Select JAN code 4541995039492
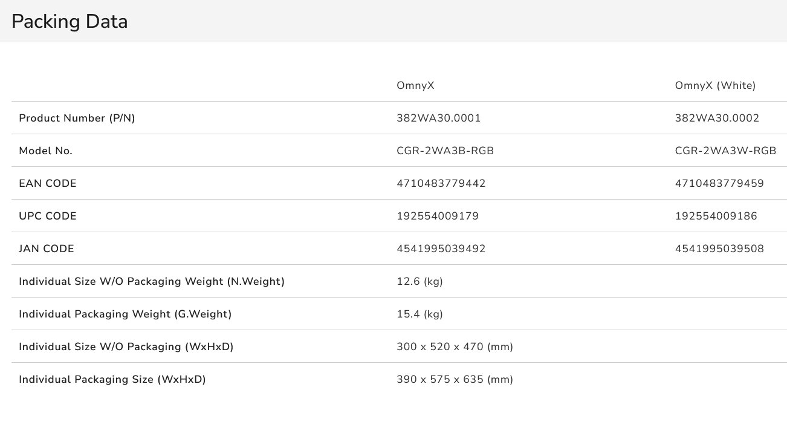The width and height of the screenshot is (787, 433). pos(441,249)
